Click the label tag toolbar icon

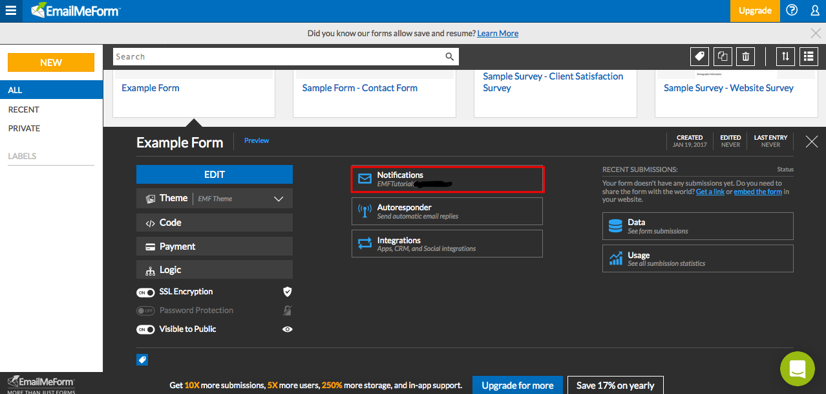[x=699, y=56]
